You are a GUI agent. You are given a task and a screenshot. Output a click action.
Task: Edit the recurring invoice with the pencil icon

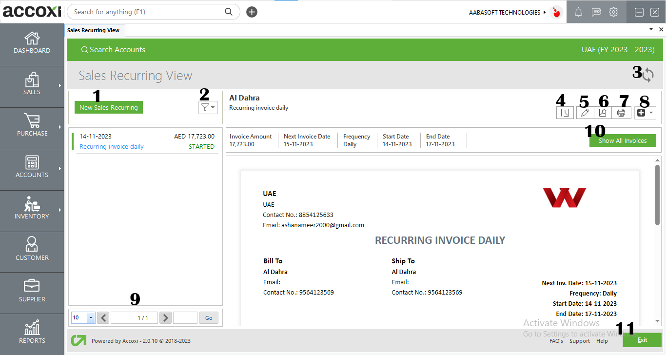584,113
